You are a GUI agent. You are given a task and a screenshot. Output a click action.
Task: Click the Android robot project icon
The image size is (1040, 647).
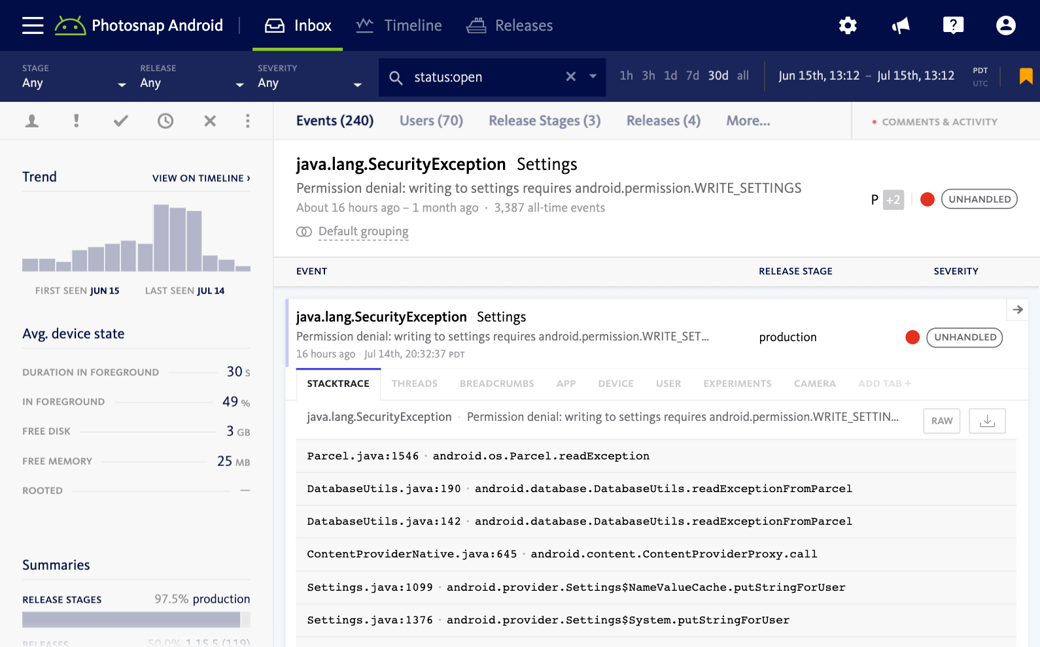70,25
